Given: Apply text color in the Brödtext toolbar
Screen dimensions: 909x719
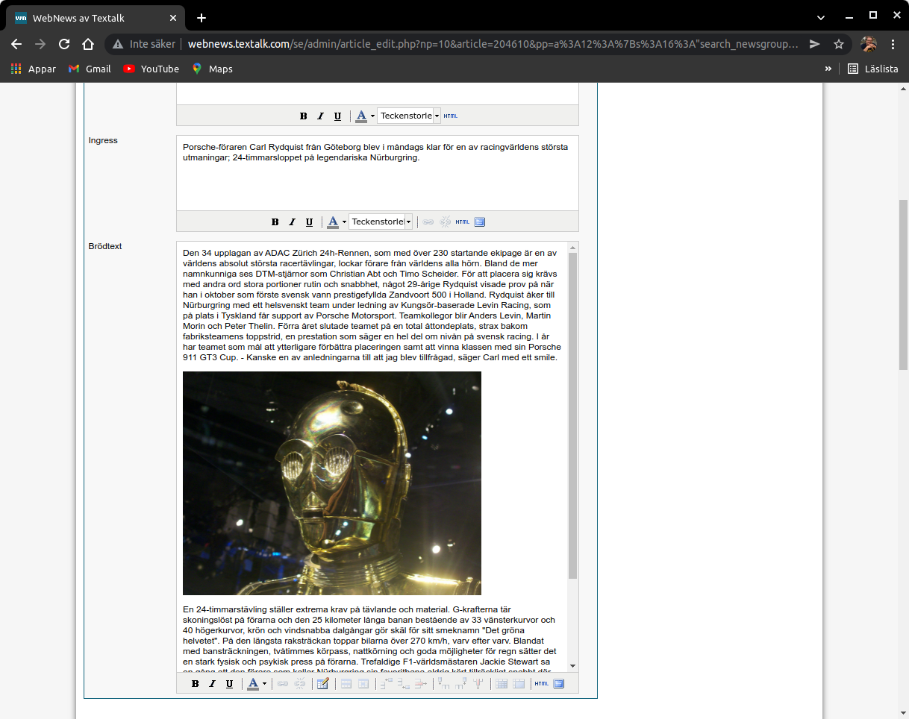Looking at the screenshot, I should 253,683.
